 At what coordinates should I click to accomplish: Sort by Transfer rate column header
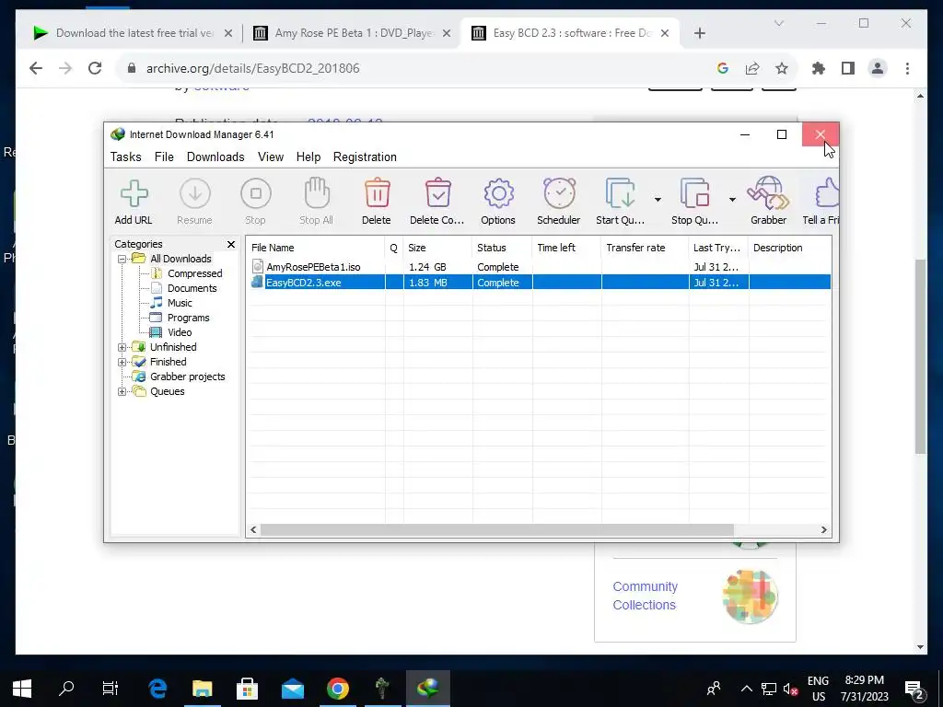click(645, 248)
